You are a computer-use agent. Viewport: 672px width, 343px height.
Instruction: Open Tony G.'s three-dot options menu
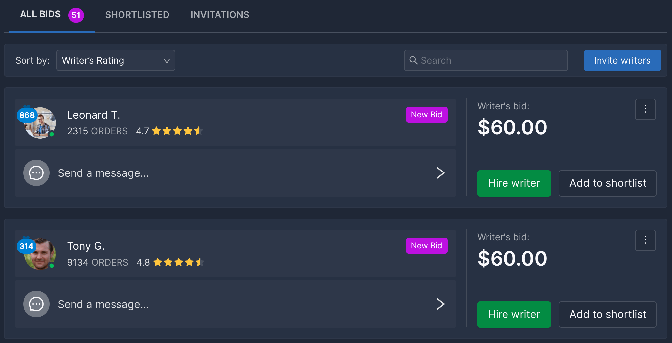(x=645, y=240)
